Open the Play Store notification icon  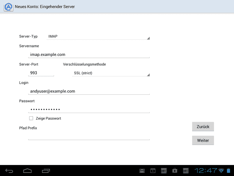[175, 171]
